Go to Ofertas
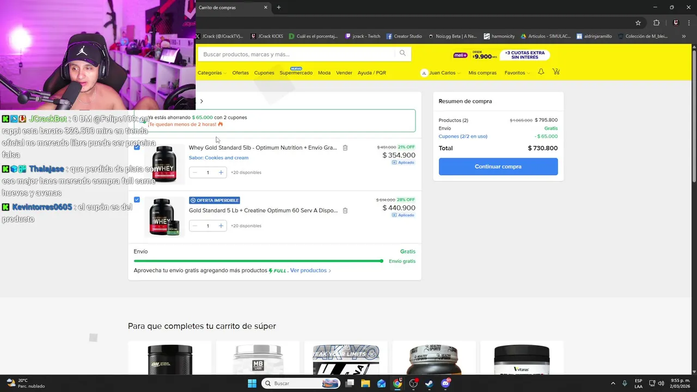The height and width of the screenshot is (392, 697). click(240, 72)
